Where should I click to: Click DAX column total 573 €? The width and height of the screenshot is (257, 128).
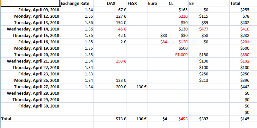[x=116, y=119]
